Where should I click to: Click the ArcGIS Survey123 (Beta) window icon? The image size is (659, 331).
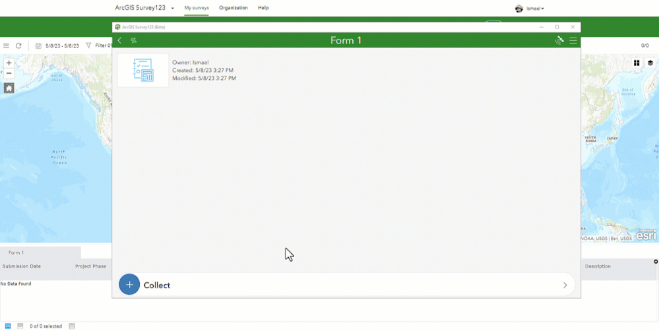(117, 27)
